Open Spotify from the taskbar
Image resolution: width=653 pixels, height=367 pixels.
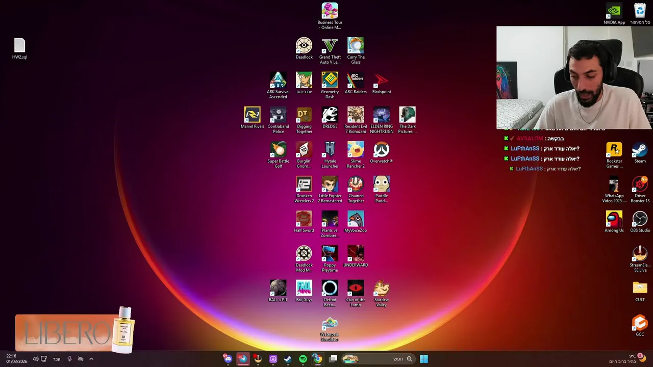303,359
